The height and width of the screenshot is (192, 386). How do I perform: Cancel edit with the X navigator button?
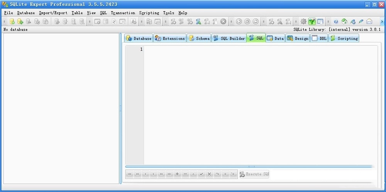tap(209, 174)
